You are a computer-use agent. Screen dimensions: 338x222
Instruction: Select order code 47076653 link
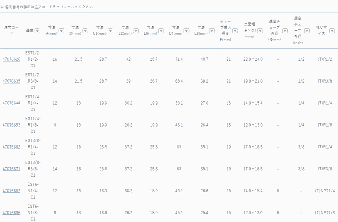(x=11, y=125)
